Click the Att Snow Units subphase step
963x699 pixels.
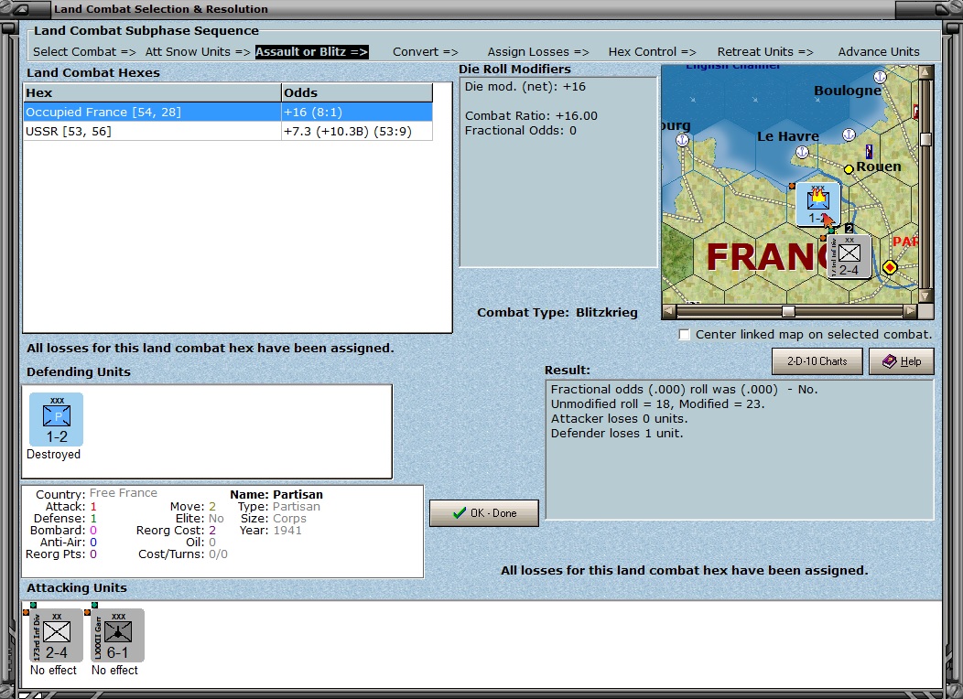click(x=198, y=51)
